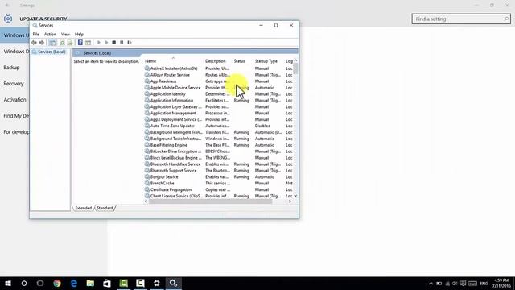This screenshot has height=290, width=515.
Task: Sort by the Status column header
Action: 239,61
